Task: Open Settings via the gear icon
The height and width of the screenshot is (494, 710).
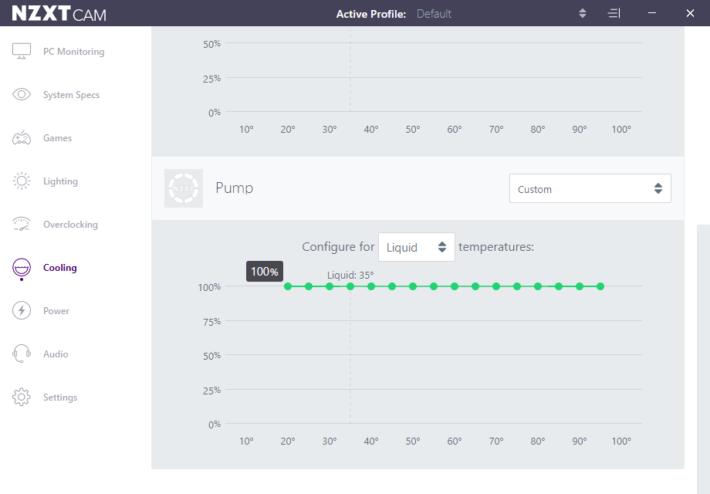Action: tap(22, 398)
